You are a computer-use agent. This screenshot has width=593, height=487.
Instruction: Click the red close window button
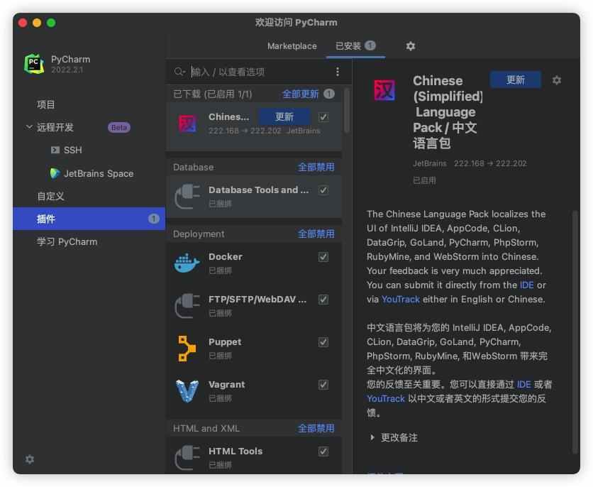(x=23, y=23)
